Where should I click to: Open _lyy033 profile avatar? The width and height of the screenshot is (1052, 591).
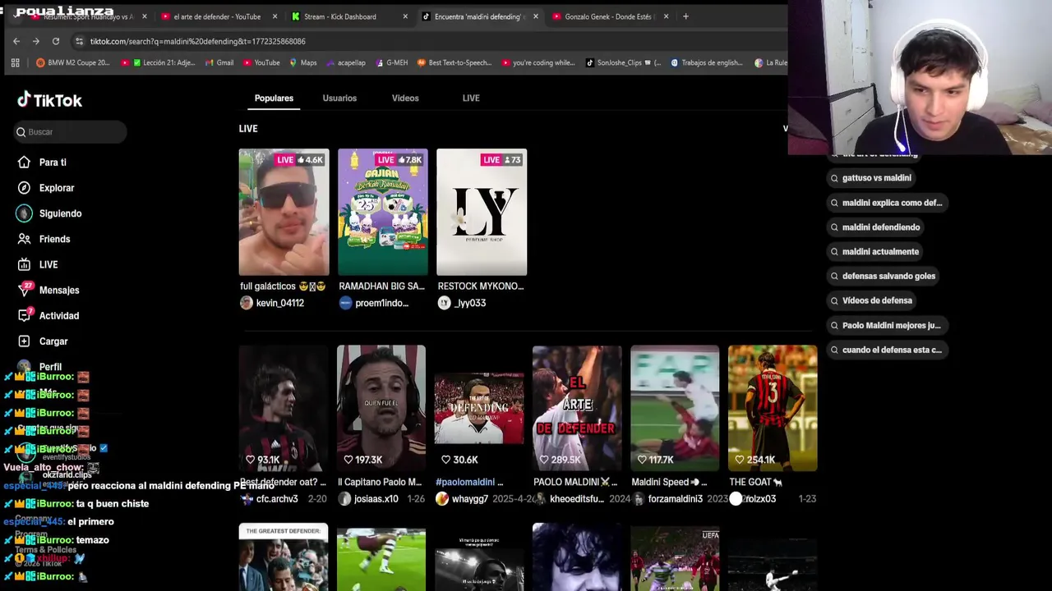pos(444,303)
